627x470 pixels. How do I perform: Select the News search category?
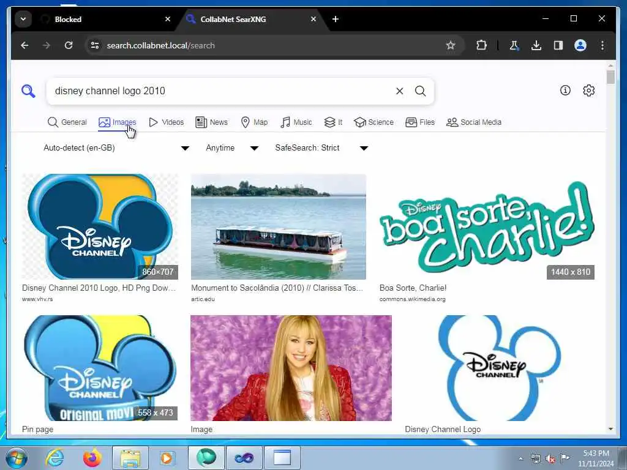click(x=211, y=122)
